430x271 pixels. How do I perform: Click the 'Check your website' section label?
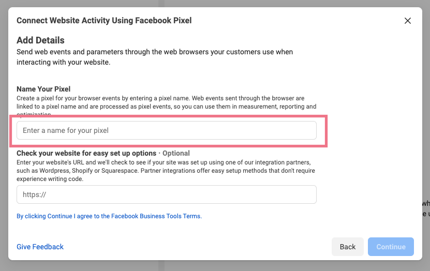86,153
